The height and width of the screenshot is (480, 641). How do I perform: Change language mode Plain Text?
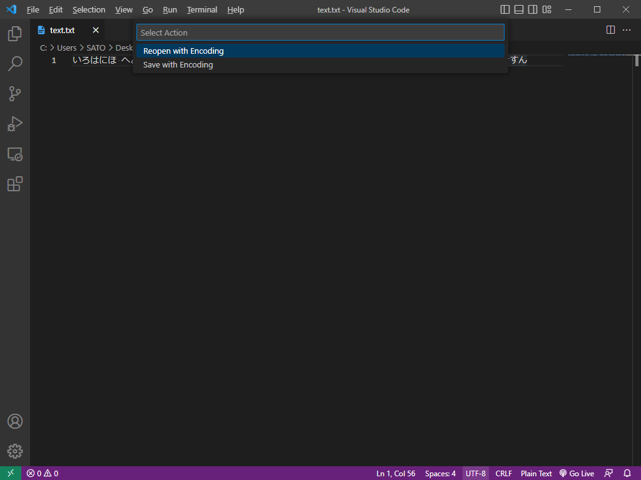tap(536, 474)
